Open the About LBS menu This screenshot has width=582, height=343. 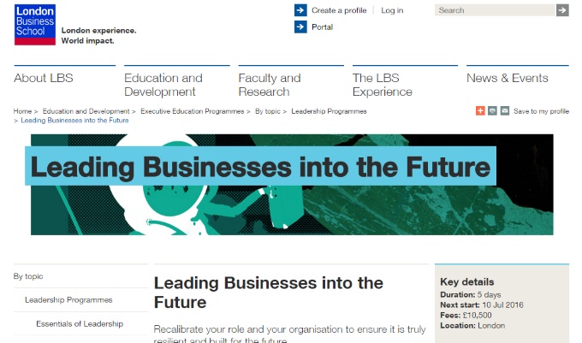(x=44, y=78)
